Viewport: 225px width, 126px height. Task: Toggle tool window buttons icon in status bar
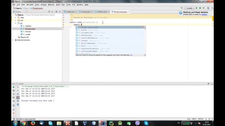click(x=14, y=119)
